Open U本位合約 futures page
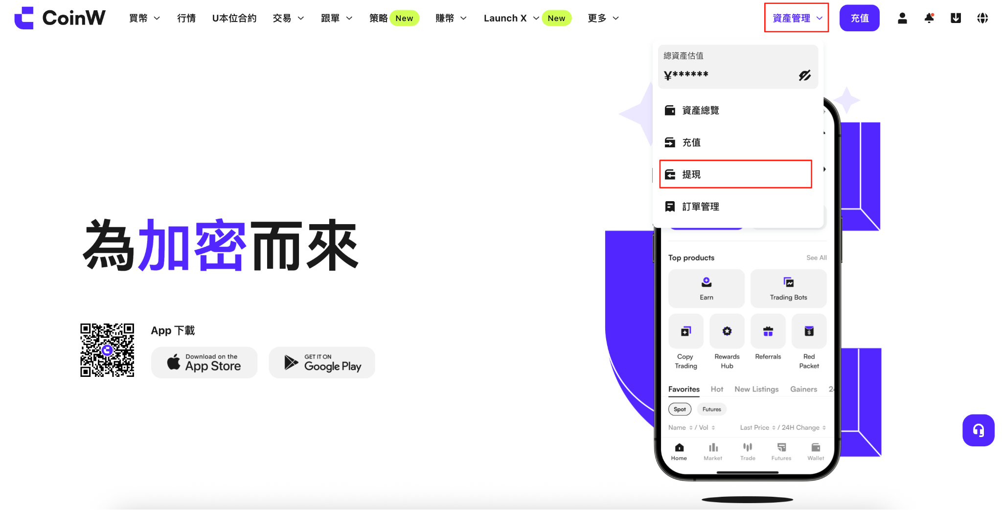 tap(234, 18)
